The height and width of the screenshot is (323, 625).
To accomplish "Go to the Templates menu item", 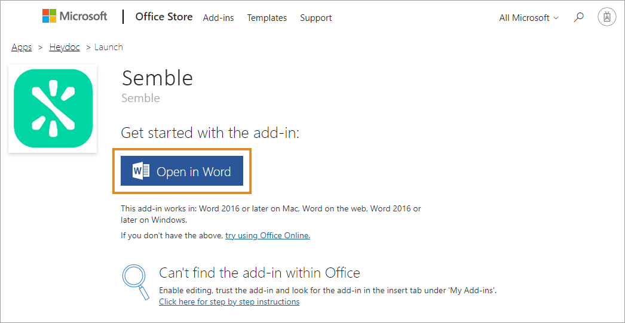I will point(266,18).
